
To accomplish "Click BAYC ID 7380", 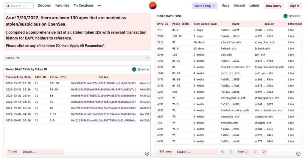I will tap(160, 36).
